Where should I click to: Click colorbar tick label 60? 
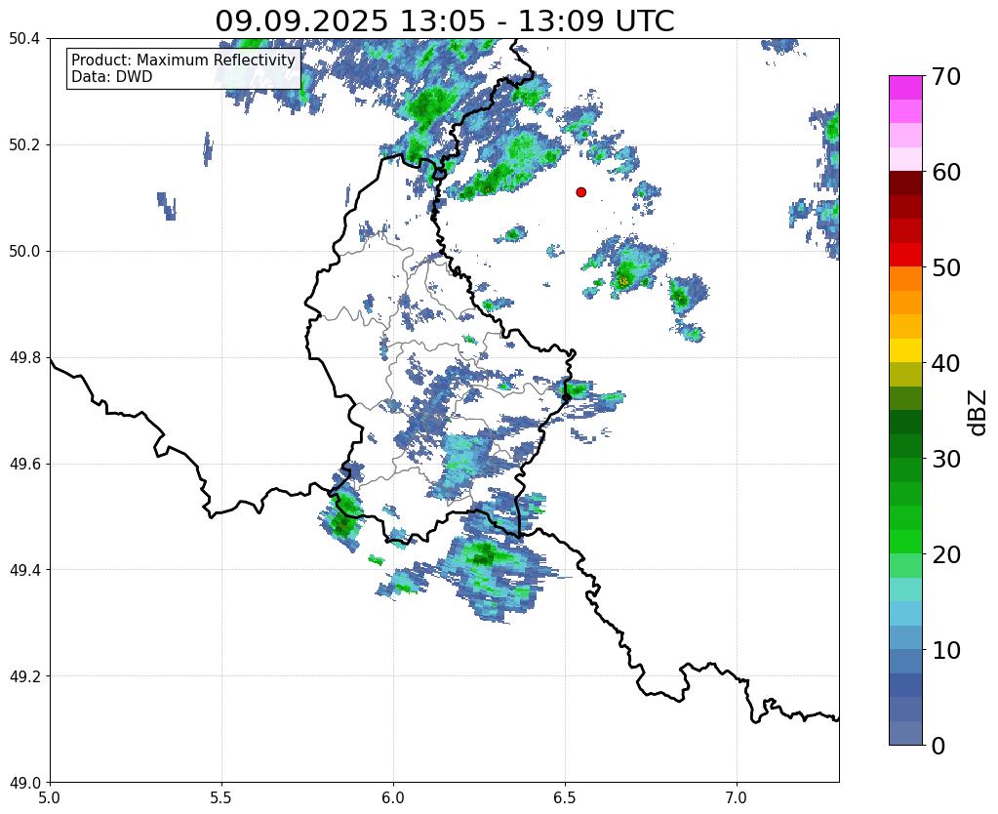945,172
